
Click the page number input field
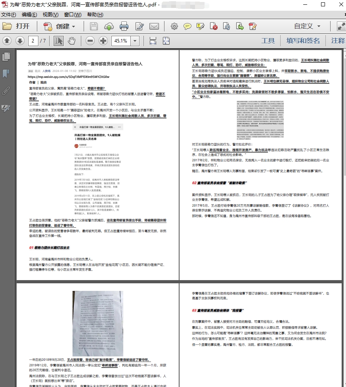[33, 41]
